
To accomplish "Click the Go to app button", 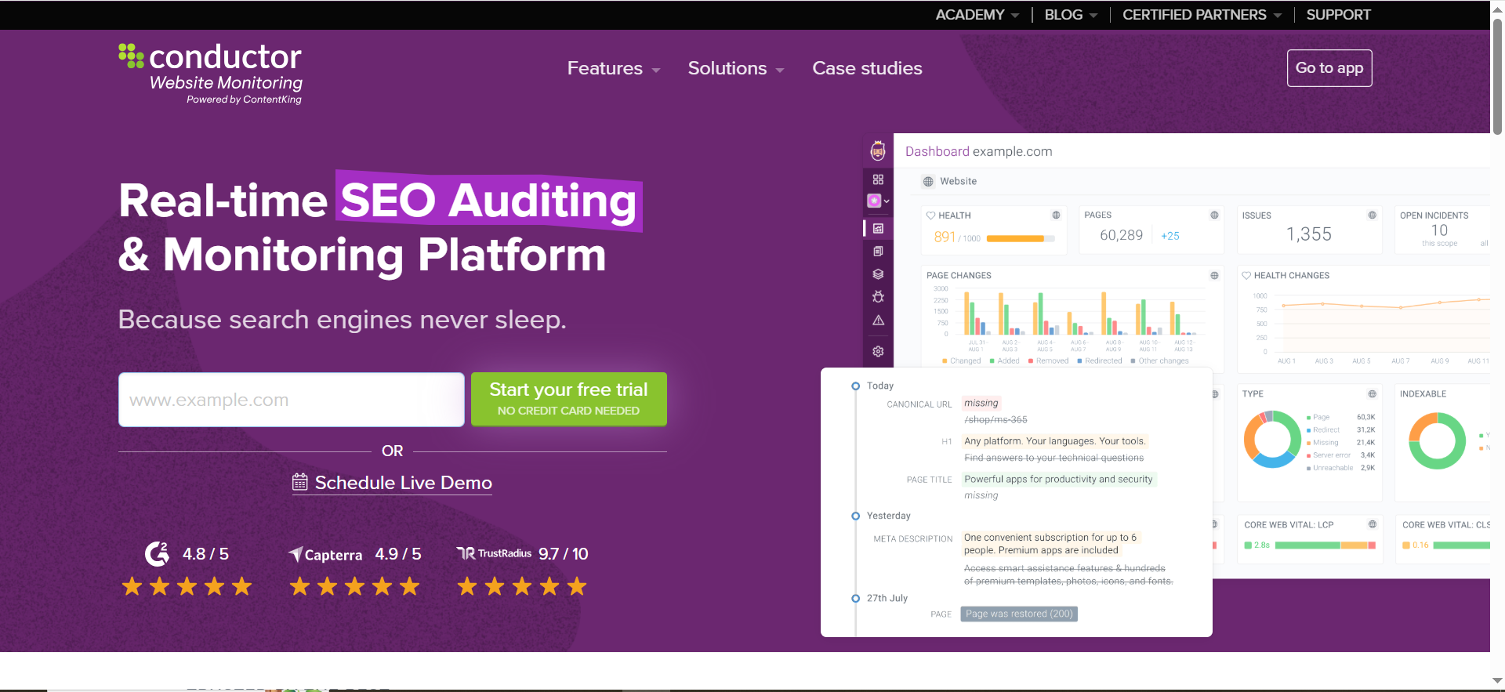I will point(1329,68).
